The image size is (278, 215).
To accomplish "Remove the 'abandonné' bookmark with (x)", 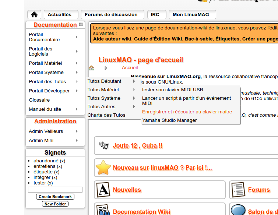I will [x=63, y=161].
